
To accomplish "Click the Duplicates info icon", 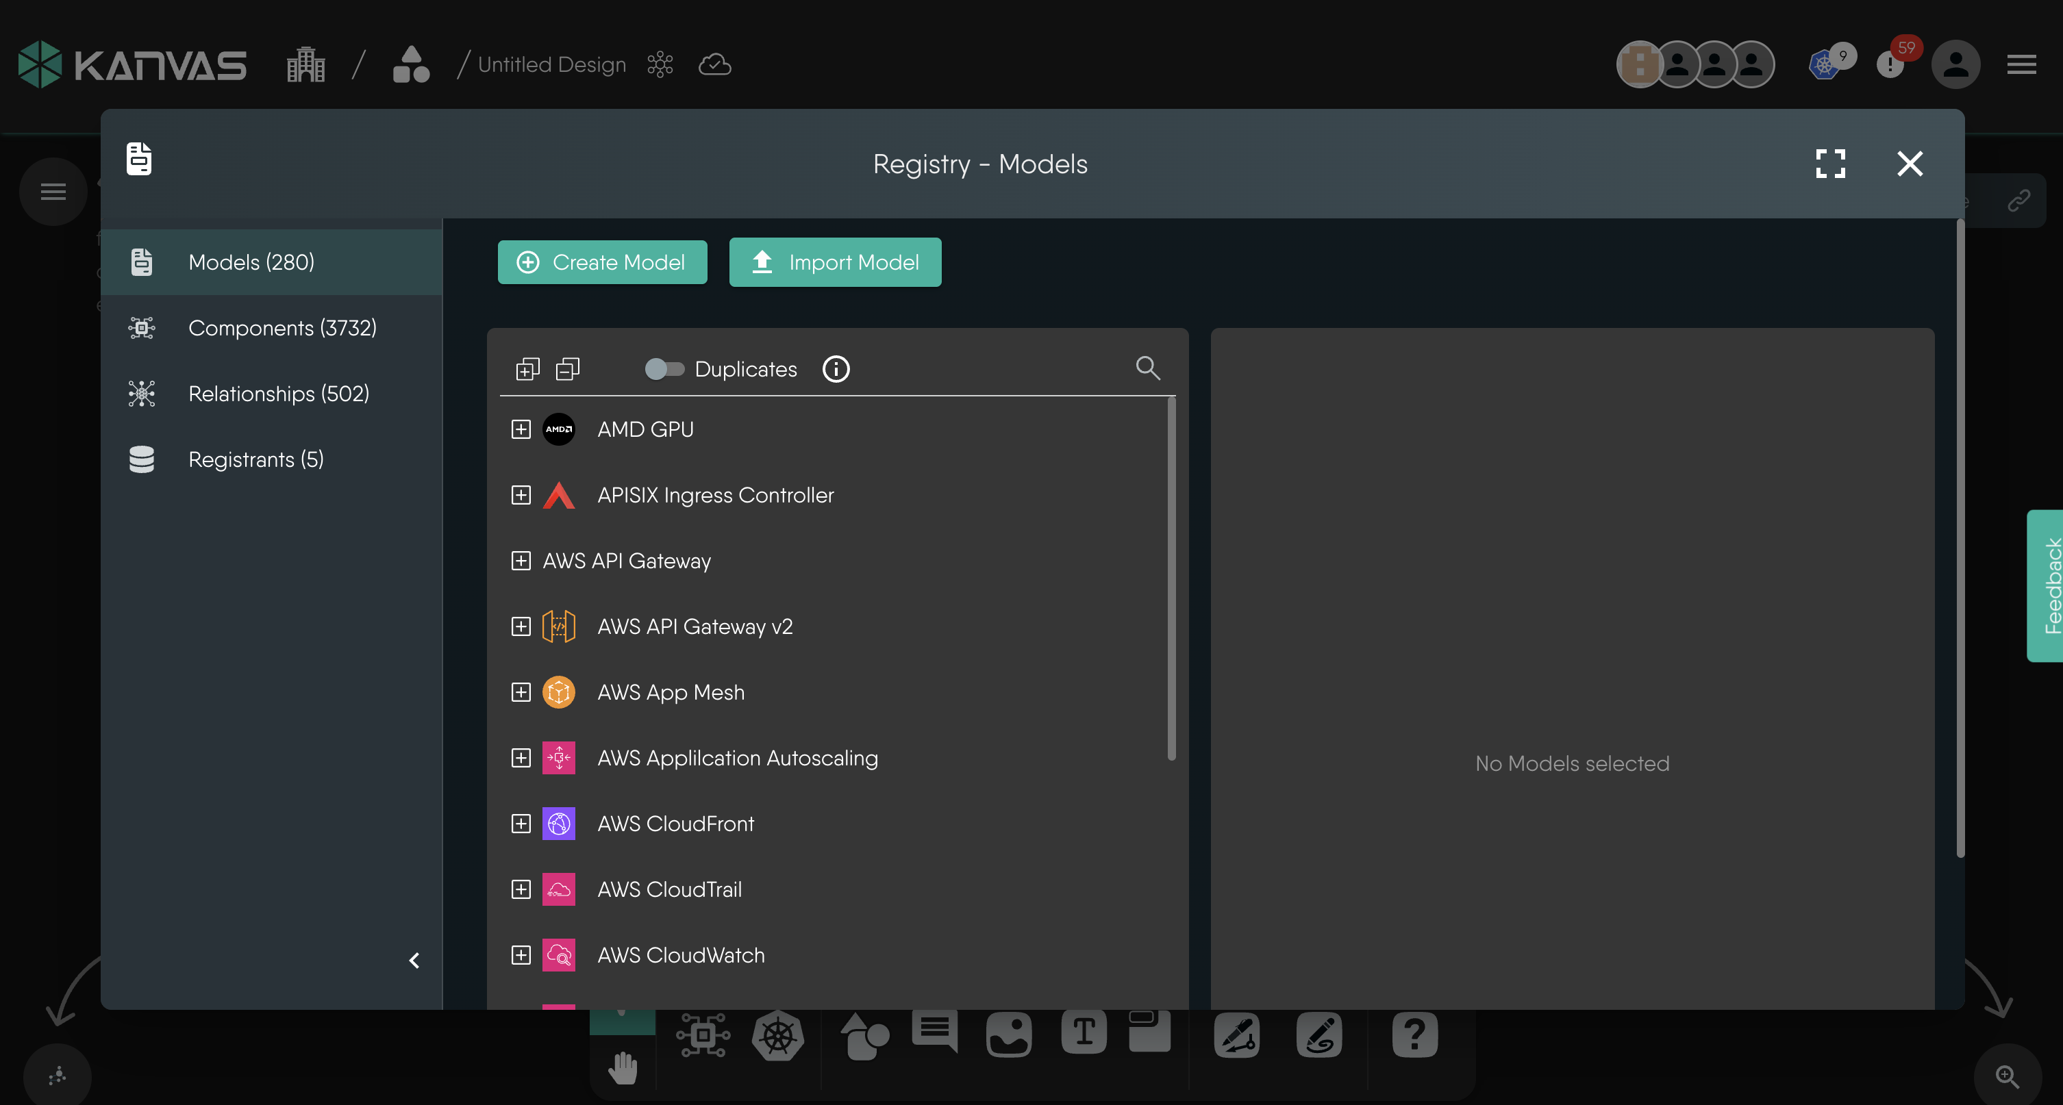I will pyautogui.click(x=836, y=369).
